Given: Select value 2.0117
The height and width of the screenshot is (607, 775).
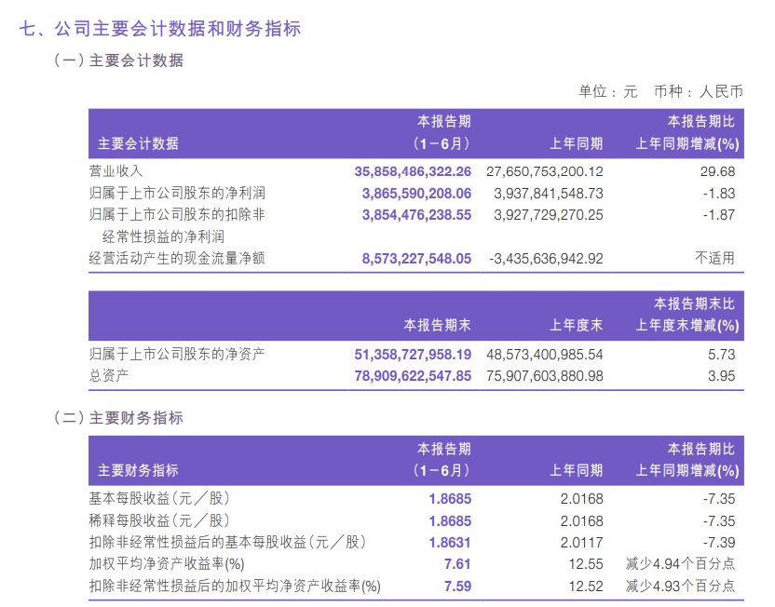Looking at the screenshot, I should pyautogui.click(x=582, y=543).
